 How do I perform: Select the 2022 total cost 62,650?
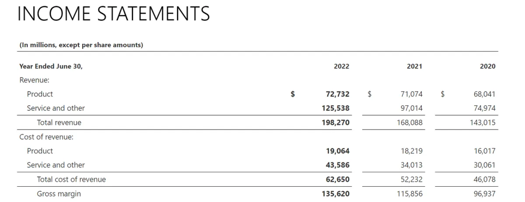pyautogui.click(x=338, y=179)
